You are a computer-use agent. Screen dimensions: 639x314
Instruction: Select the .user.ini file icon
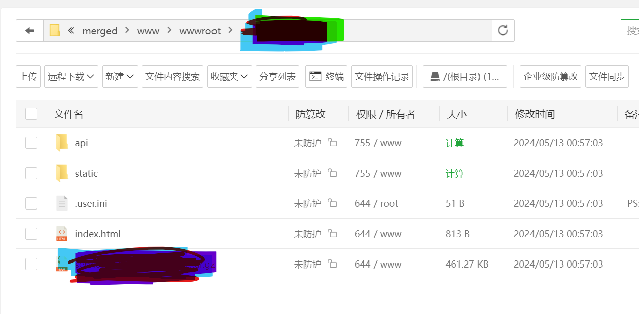61,203
